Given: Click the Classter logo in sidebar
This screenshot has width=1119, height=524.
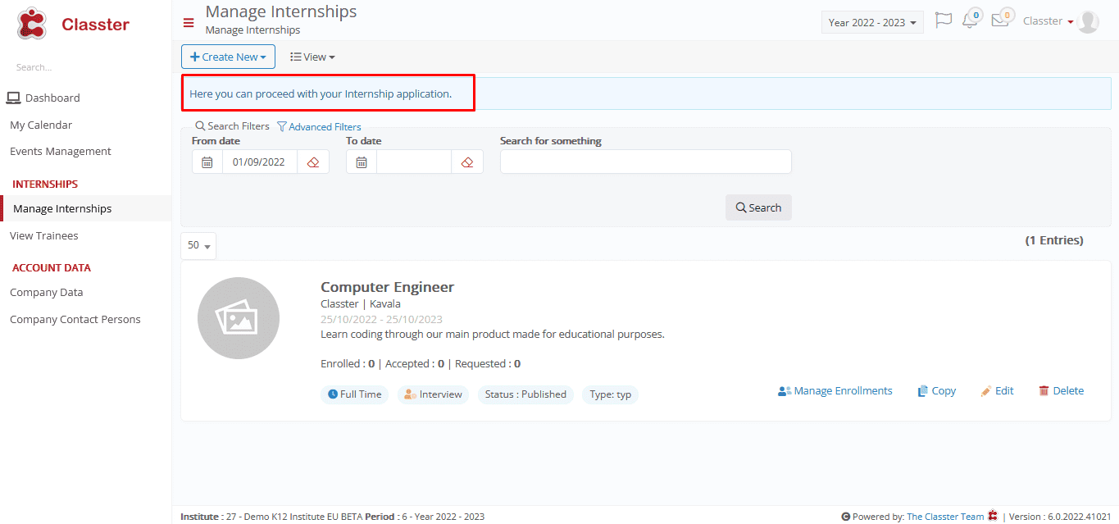Looking at the screenshot, I should click(73, 24).
